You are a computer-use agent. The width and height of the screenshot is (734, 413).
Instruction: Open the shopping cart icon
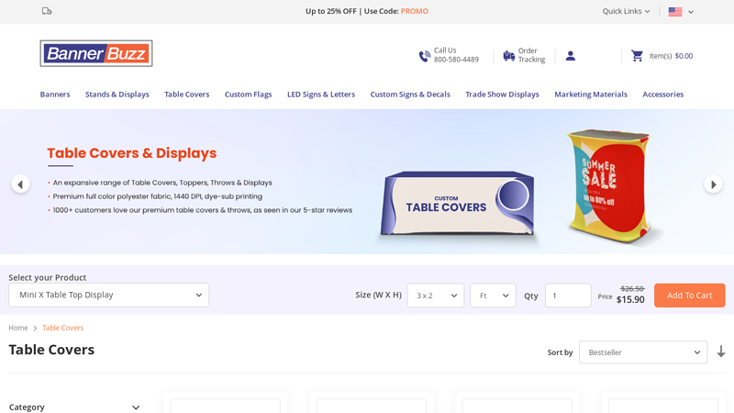coord(637,56)
